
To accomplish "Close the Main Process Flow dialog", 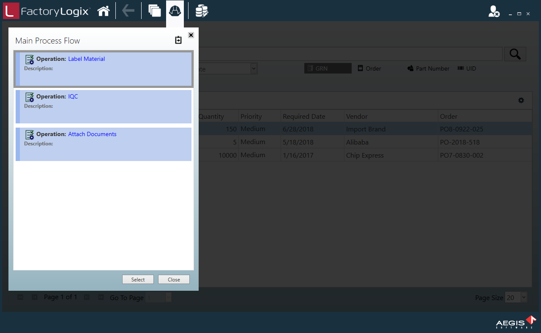I will (x=191, y=35).
